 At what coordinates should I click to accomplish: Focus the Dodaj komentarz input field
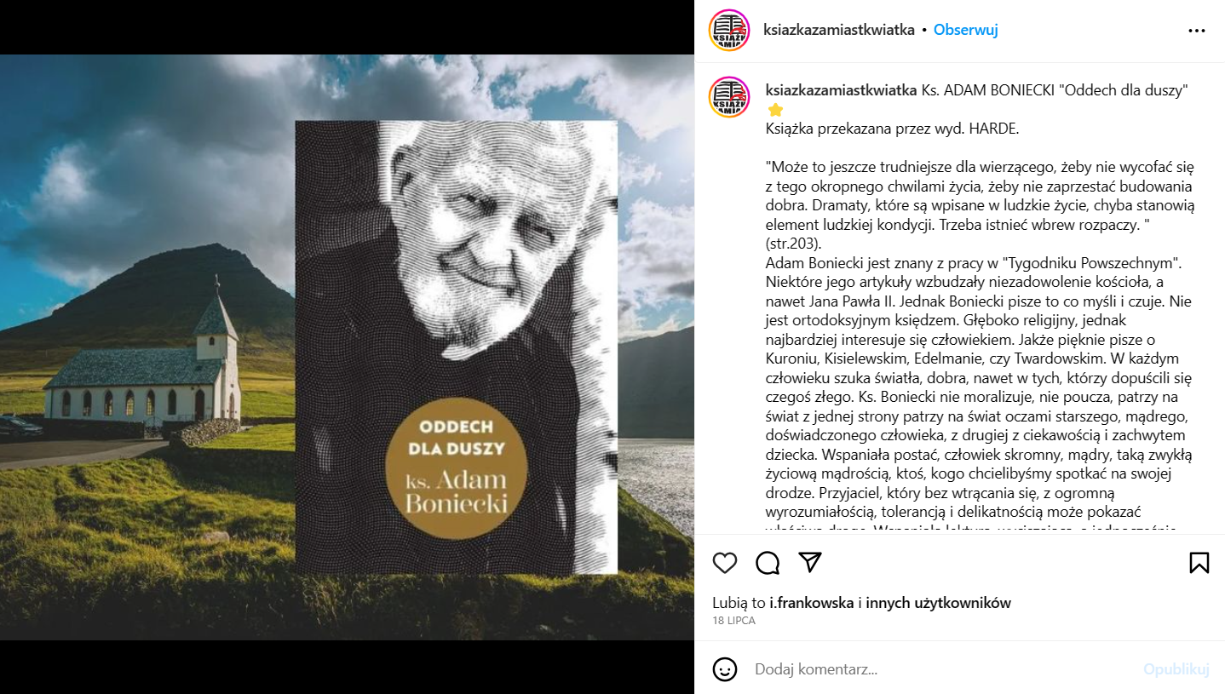(x=941, y=669)
